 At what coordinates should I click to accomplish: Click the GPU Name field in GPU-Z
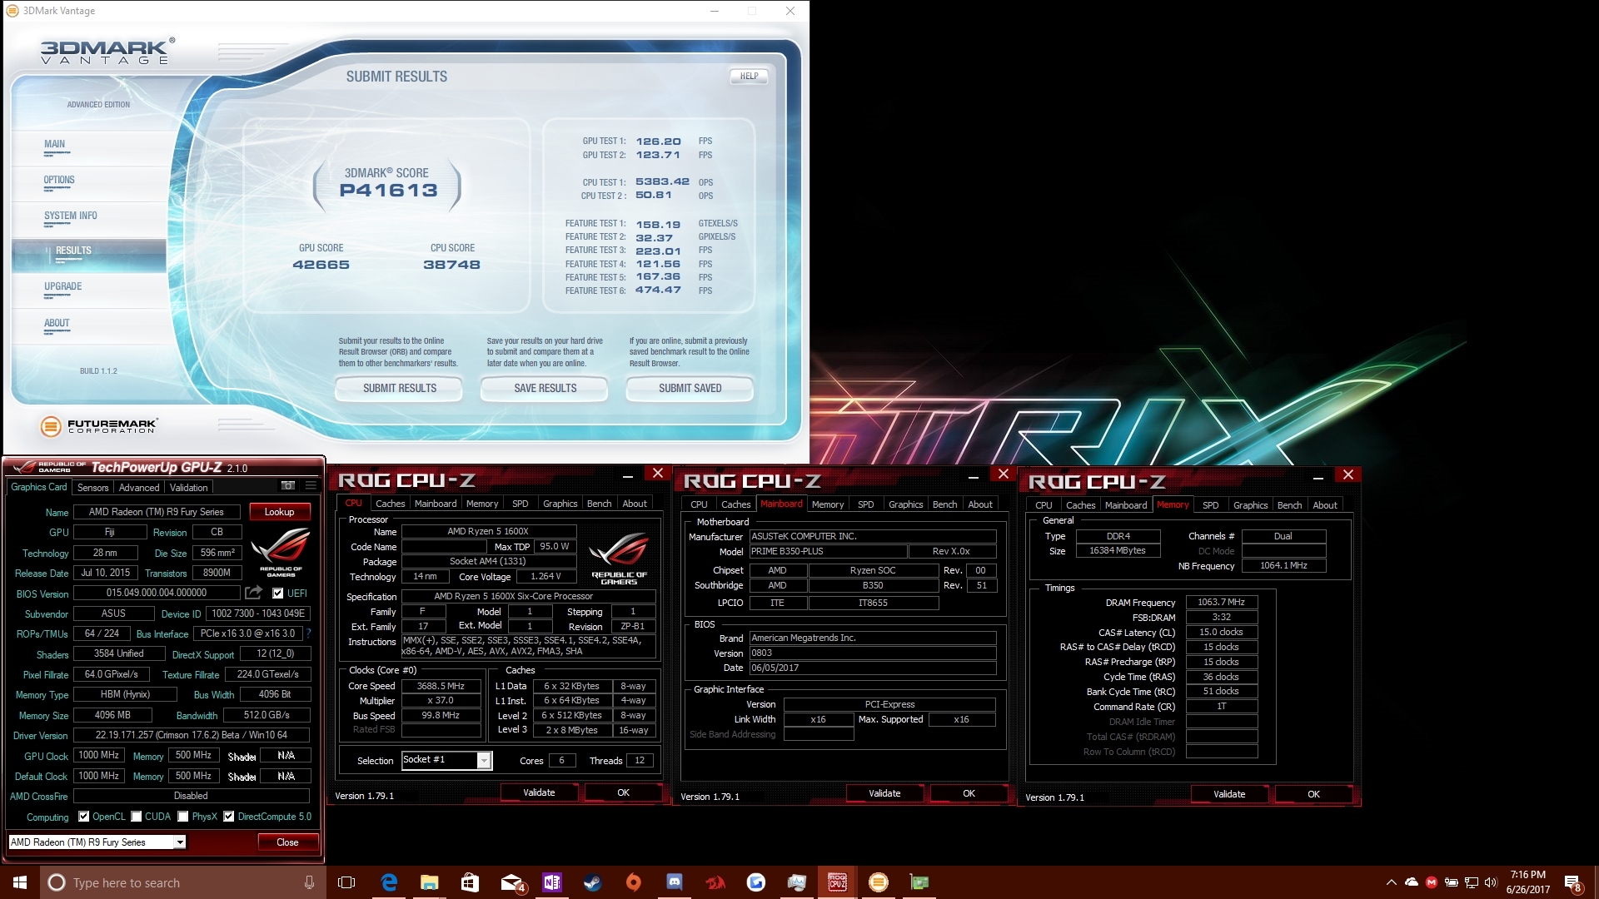click(x=157, y=512)
